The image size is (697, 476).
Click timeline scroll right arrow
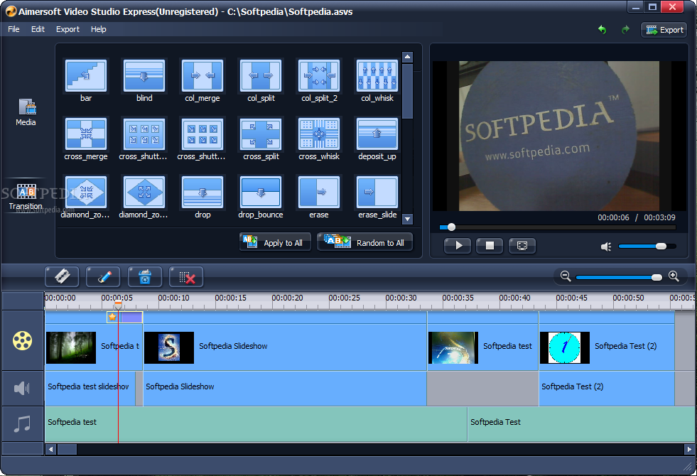[x=689, y=449]
